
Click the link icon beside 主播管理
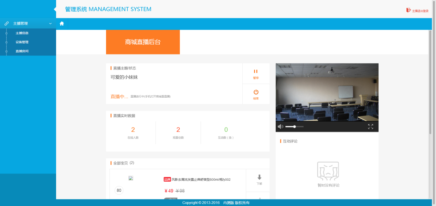(x=7, y=24)
